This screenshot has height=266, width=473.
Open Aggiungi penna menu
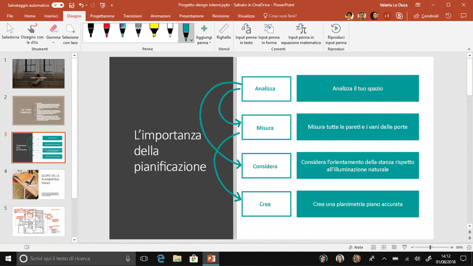[204, 34]
